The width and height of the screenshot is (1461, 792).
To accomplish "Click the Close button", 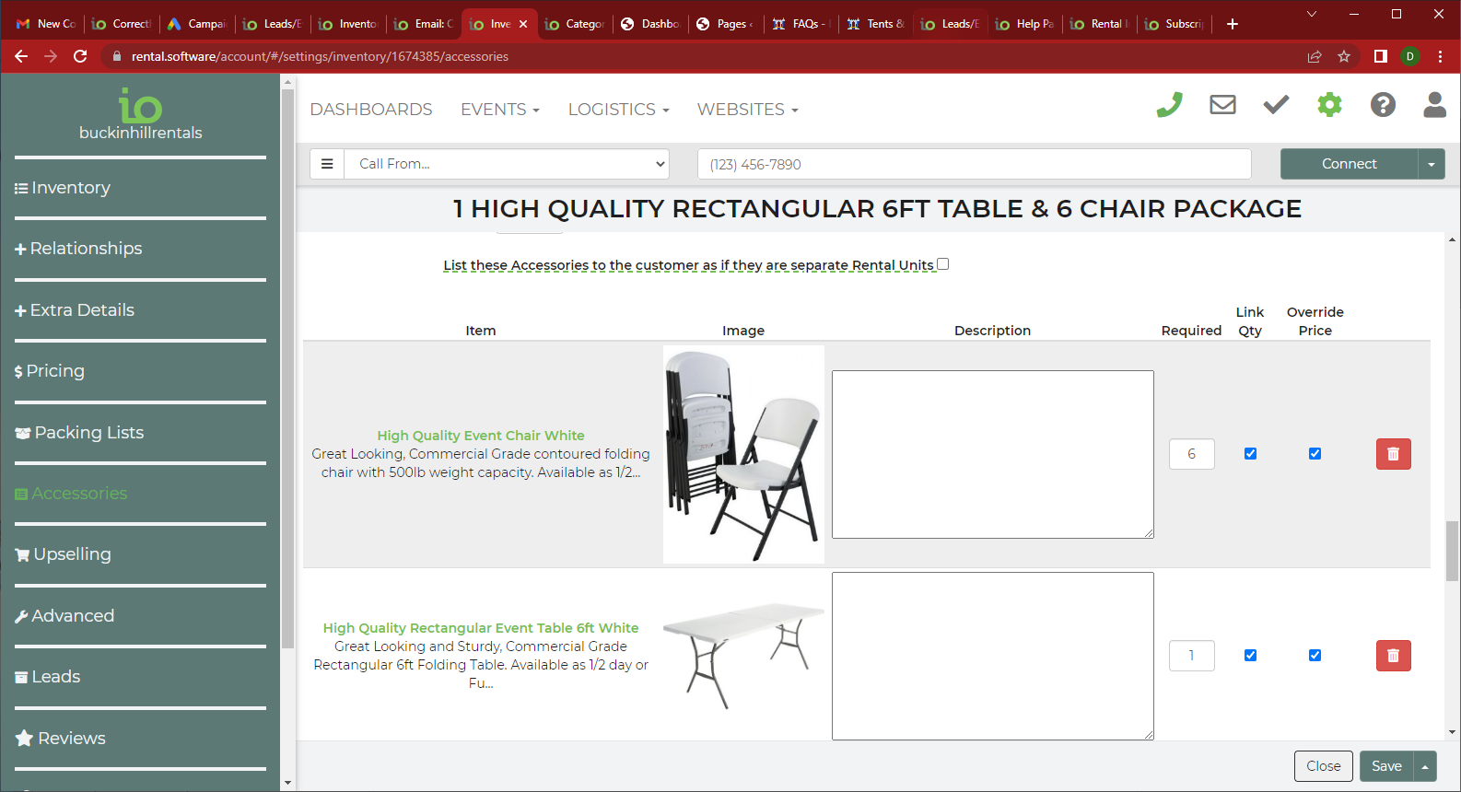I will click(1323, 766).
